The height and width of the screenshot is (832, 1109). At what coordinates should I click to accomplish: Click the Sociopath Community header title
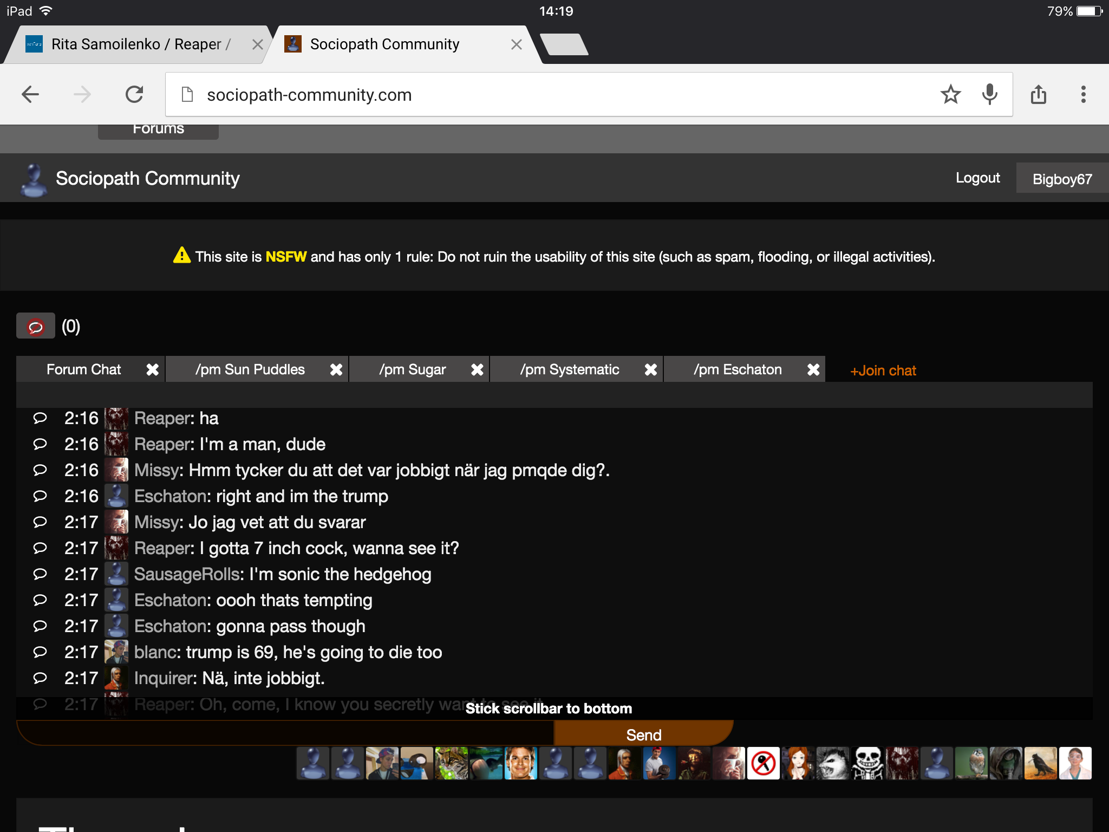(147, 178)
